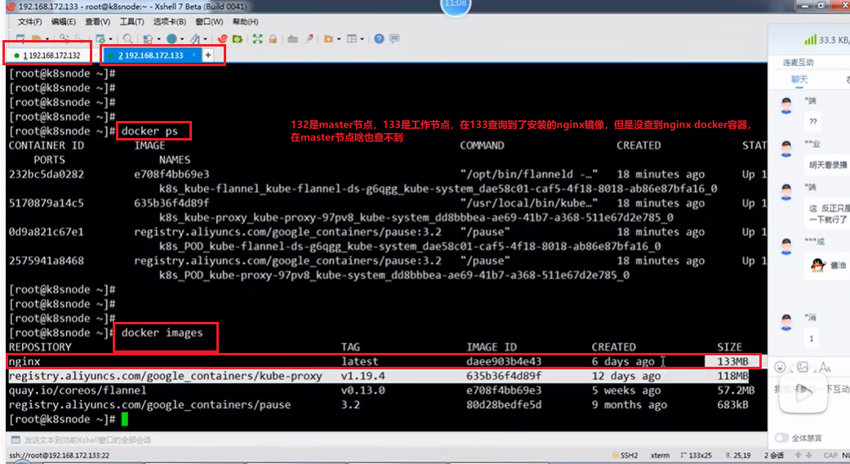
Task: Click the 133x25 terminal size status entry
Action: tap(696, 455)
